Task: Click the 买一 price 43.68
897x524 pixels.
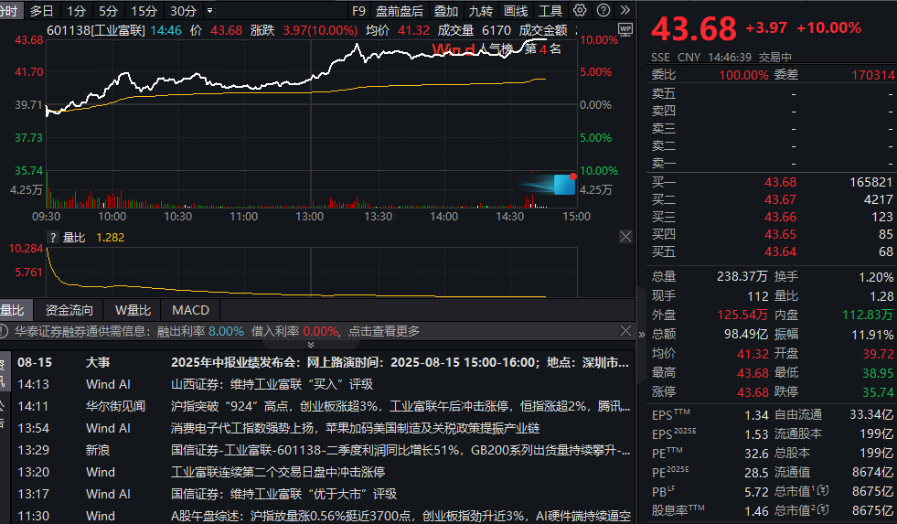Action: (x=780, y=183)
